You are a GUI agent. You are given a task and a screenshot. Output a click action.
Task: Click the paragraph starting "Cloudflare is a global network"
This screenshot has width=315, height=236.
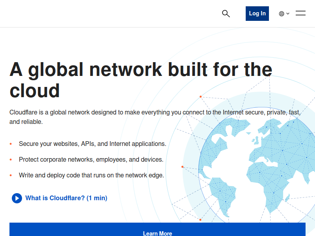tap(155, 117)
